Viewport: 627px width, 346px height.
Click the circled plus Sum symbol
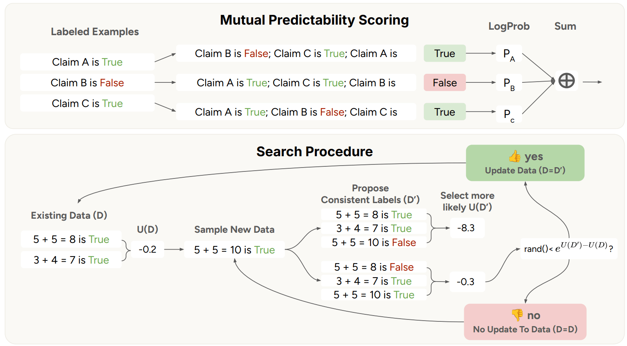pyautogui.click(x=566, y=81)
